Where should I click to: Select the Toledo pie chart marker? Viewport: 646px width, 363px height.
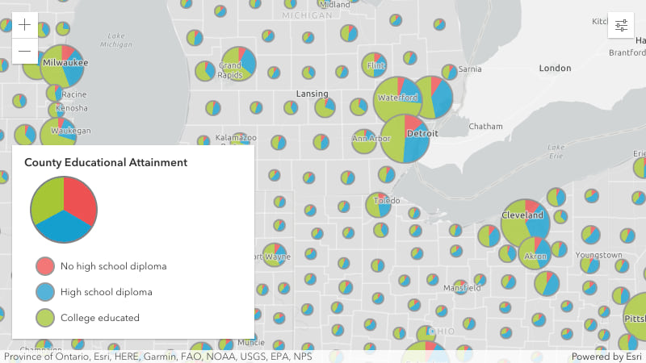(x=378, y=205)
